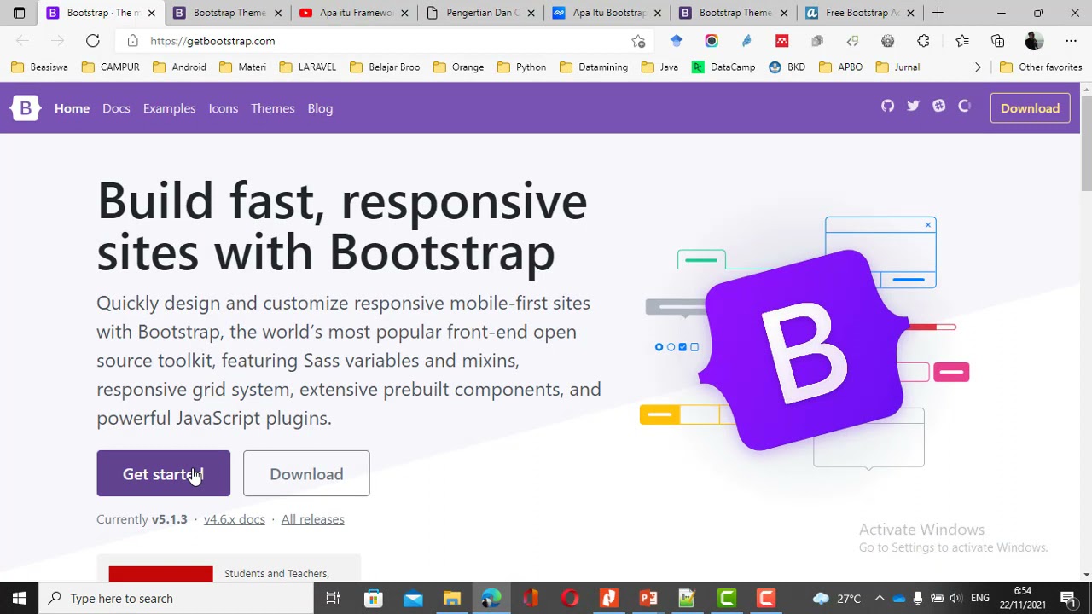Open the LARAVEL favorites folder
The image size is (1092, 614).
click(x=307, y=67)
